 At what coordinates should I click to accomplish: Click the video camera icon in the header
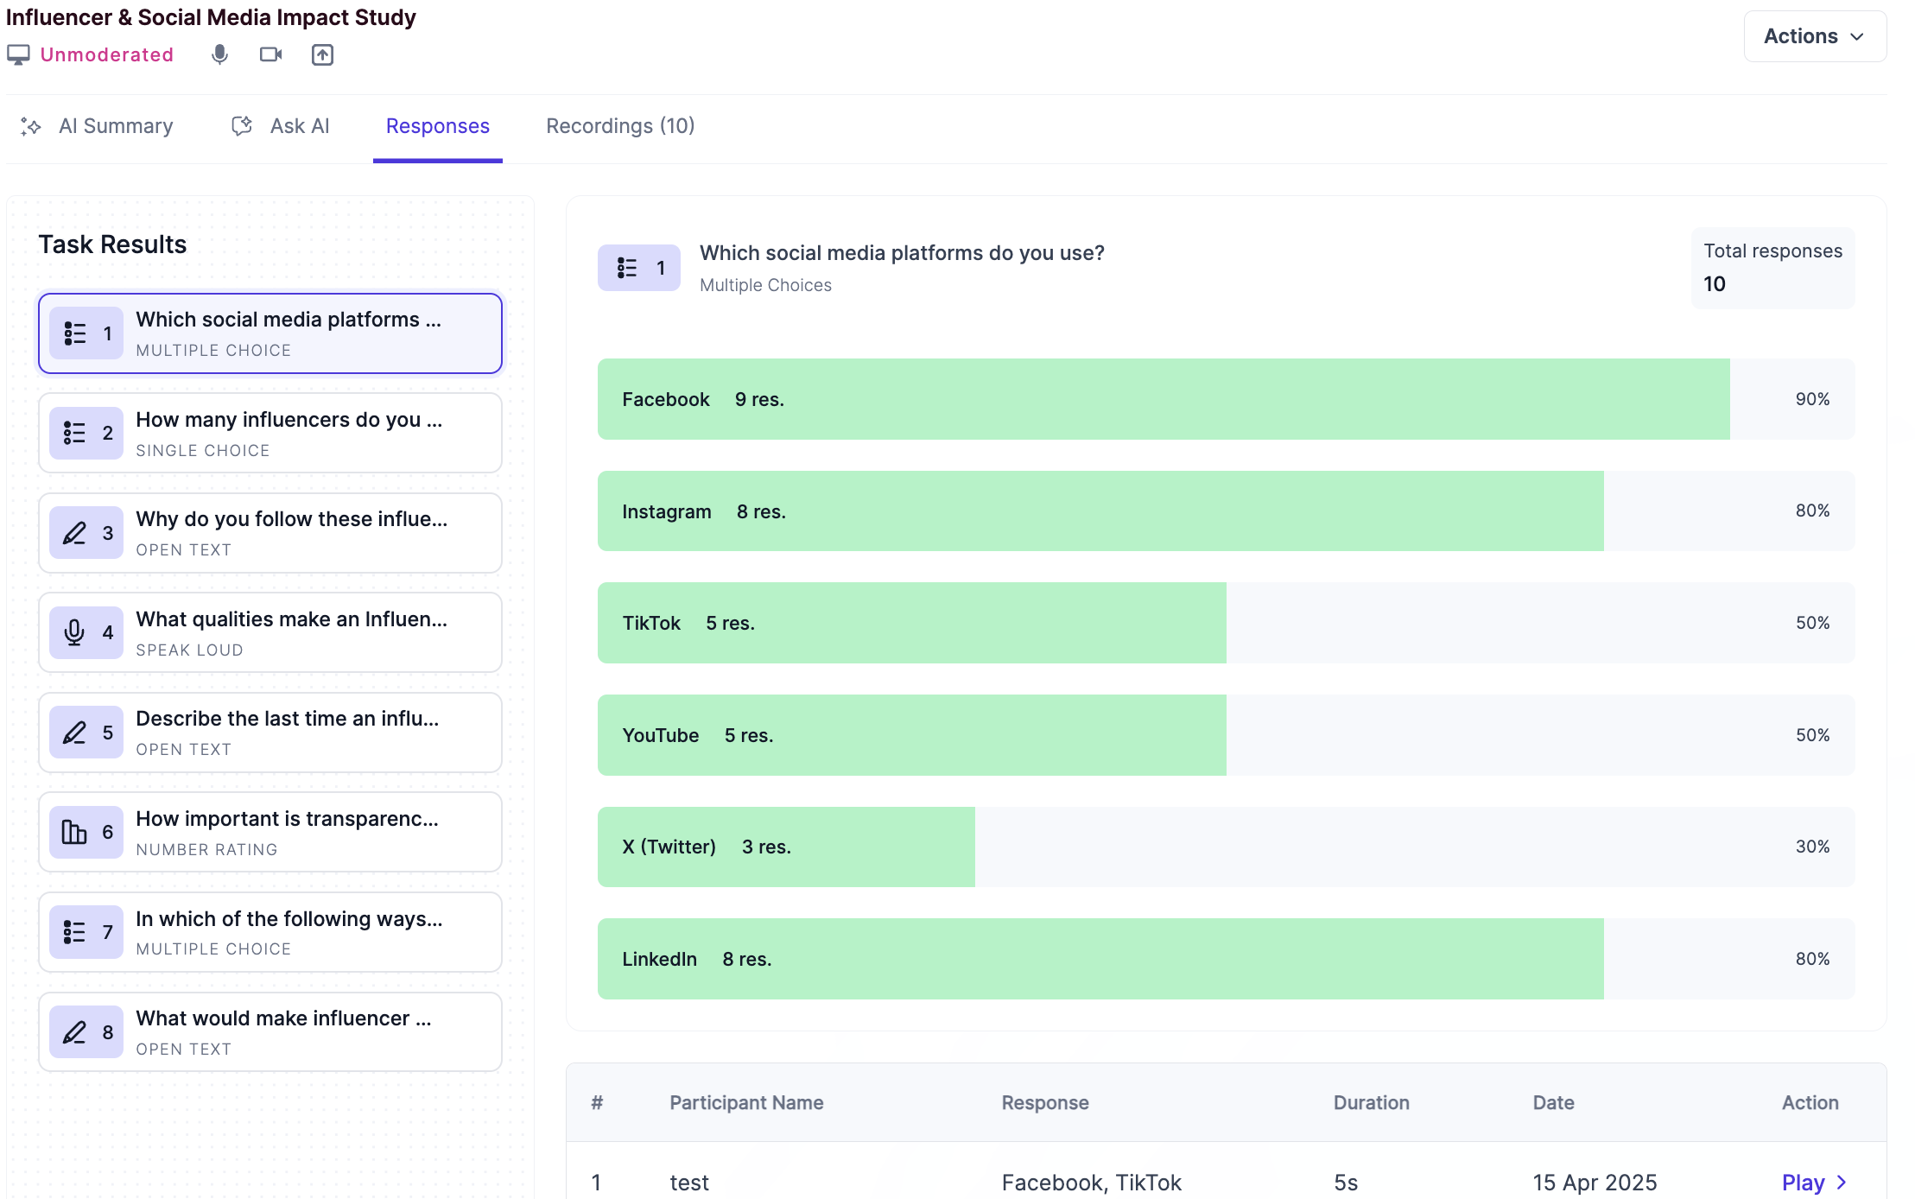click(x=270, y=54)
